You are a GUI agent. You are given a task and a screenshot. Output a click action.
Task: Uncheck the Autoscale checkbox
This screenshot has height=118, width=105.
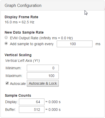[x=7, y=83]
